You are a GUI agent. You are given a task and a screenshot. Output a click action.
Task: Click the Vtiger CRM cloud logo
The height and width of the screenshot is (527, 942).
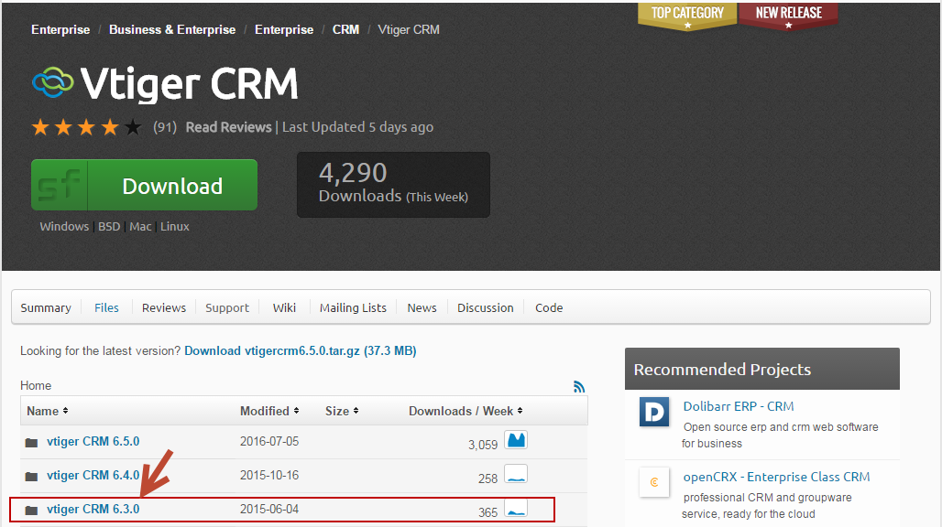(x=53, y=82)
